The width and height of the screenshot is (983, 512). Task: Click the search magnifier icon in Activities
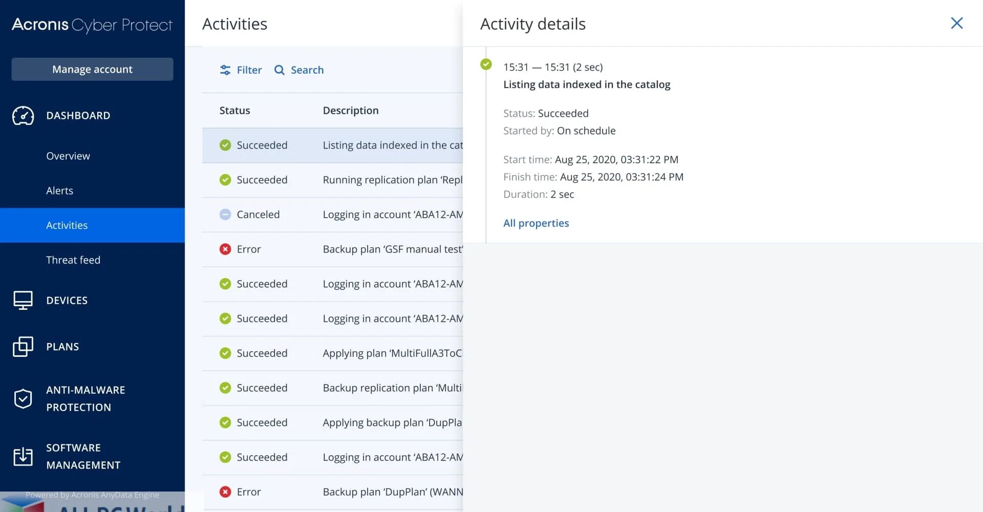click(279, 70)
